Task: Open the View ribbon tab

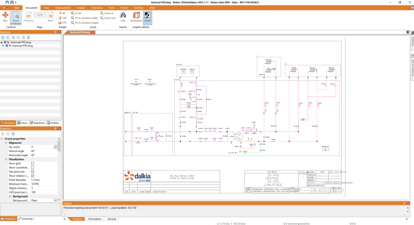Action: (x=46, y=8)
